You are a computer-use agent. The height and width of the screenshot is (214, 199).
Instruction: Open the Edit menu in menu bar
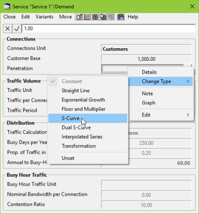coord(26,17)
